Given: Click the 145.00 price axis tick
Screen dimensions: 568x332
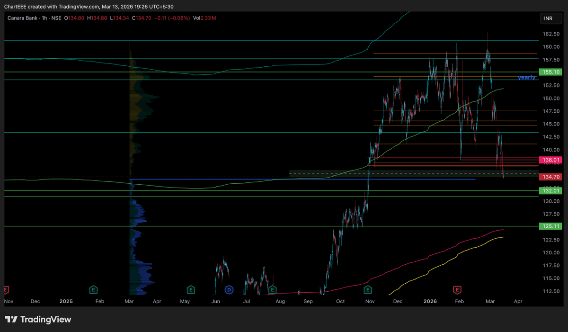Looking at the screenshot, I should pyautogui.click(x=550, y=124).
